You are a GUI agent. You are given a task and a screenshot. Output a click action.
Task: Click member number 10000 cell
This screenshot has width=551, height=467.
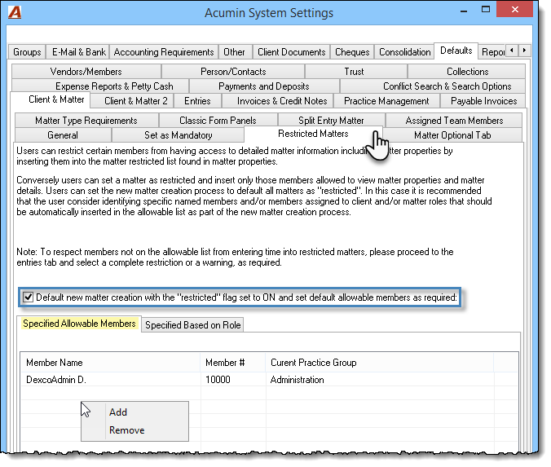tap(233, 380)
